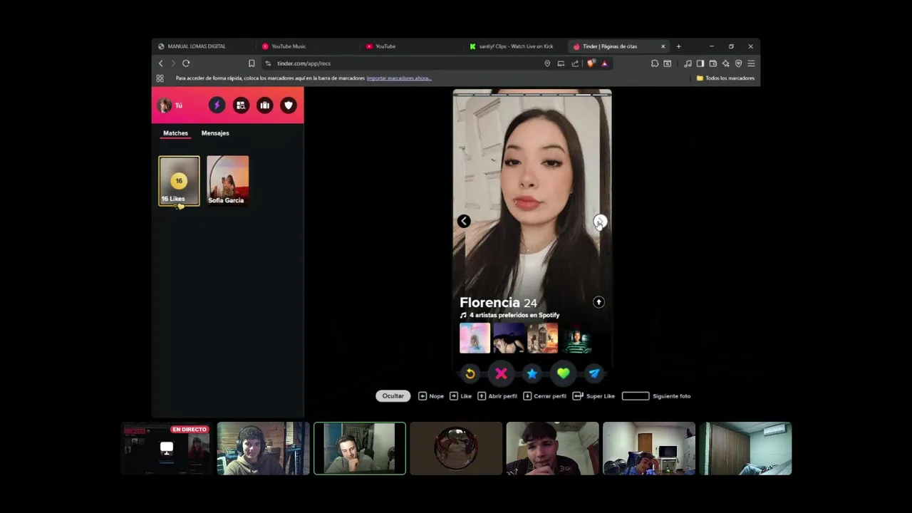Open the extensions puzzle icon

pyautogui.click(x=655, y=63)
